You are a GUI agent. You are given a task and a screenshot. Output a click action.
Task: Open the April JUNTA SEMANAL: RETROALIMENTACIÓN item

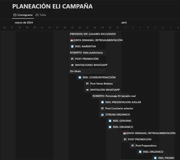(149, 133)
